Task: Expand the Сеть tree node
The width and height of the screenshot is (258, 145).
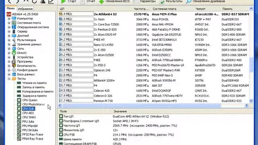Action: pos(9,48)
